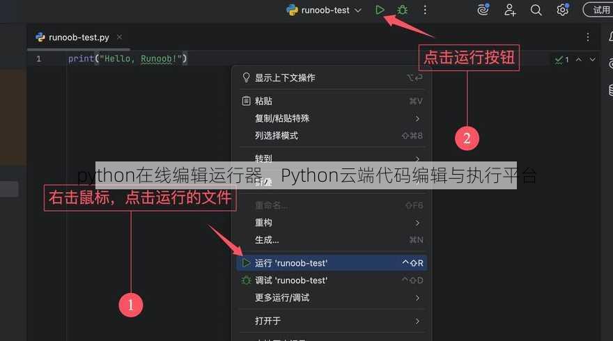Image resolution: width=613 pixels, height=341 pixels.
Task: Click line number 1 in the gutter
Action: click(x=39, y=59)
